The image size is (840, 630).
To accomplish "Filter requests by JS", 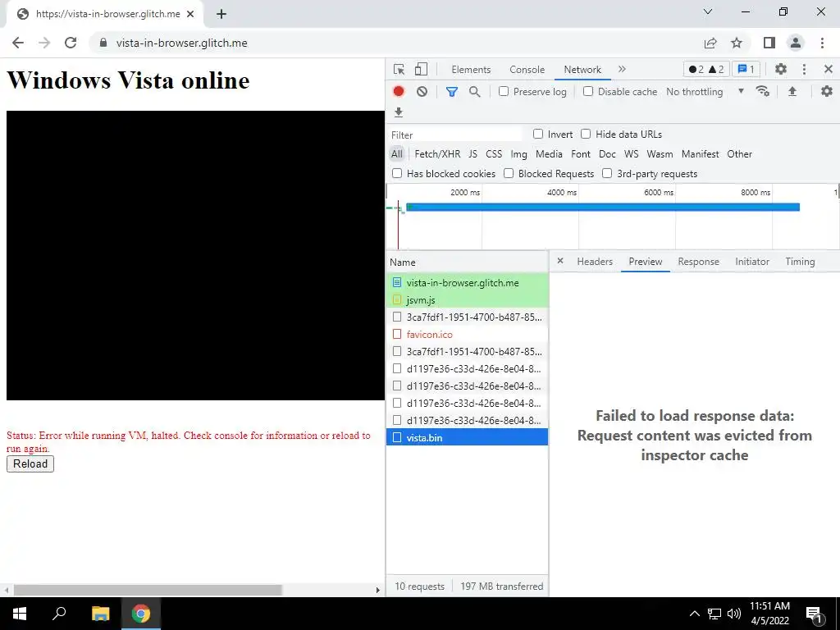I will click(x=472, y=154).
